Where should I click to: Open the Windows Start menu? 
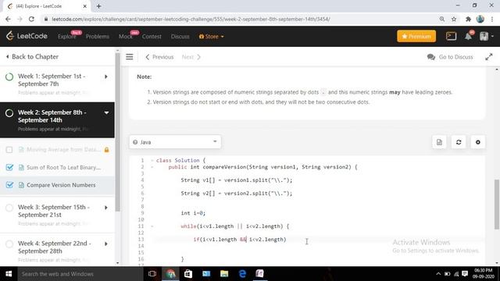pos(9,274)
